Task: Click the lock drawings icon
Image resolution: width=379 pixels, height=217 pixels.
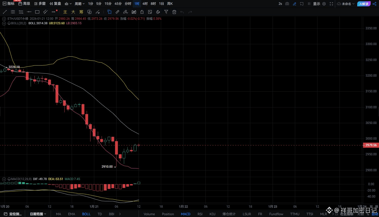Action: point(142,12)
